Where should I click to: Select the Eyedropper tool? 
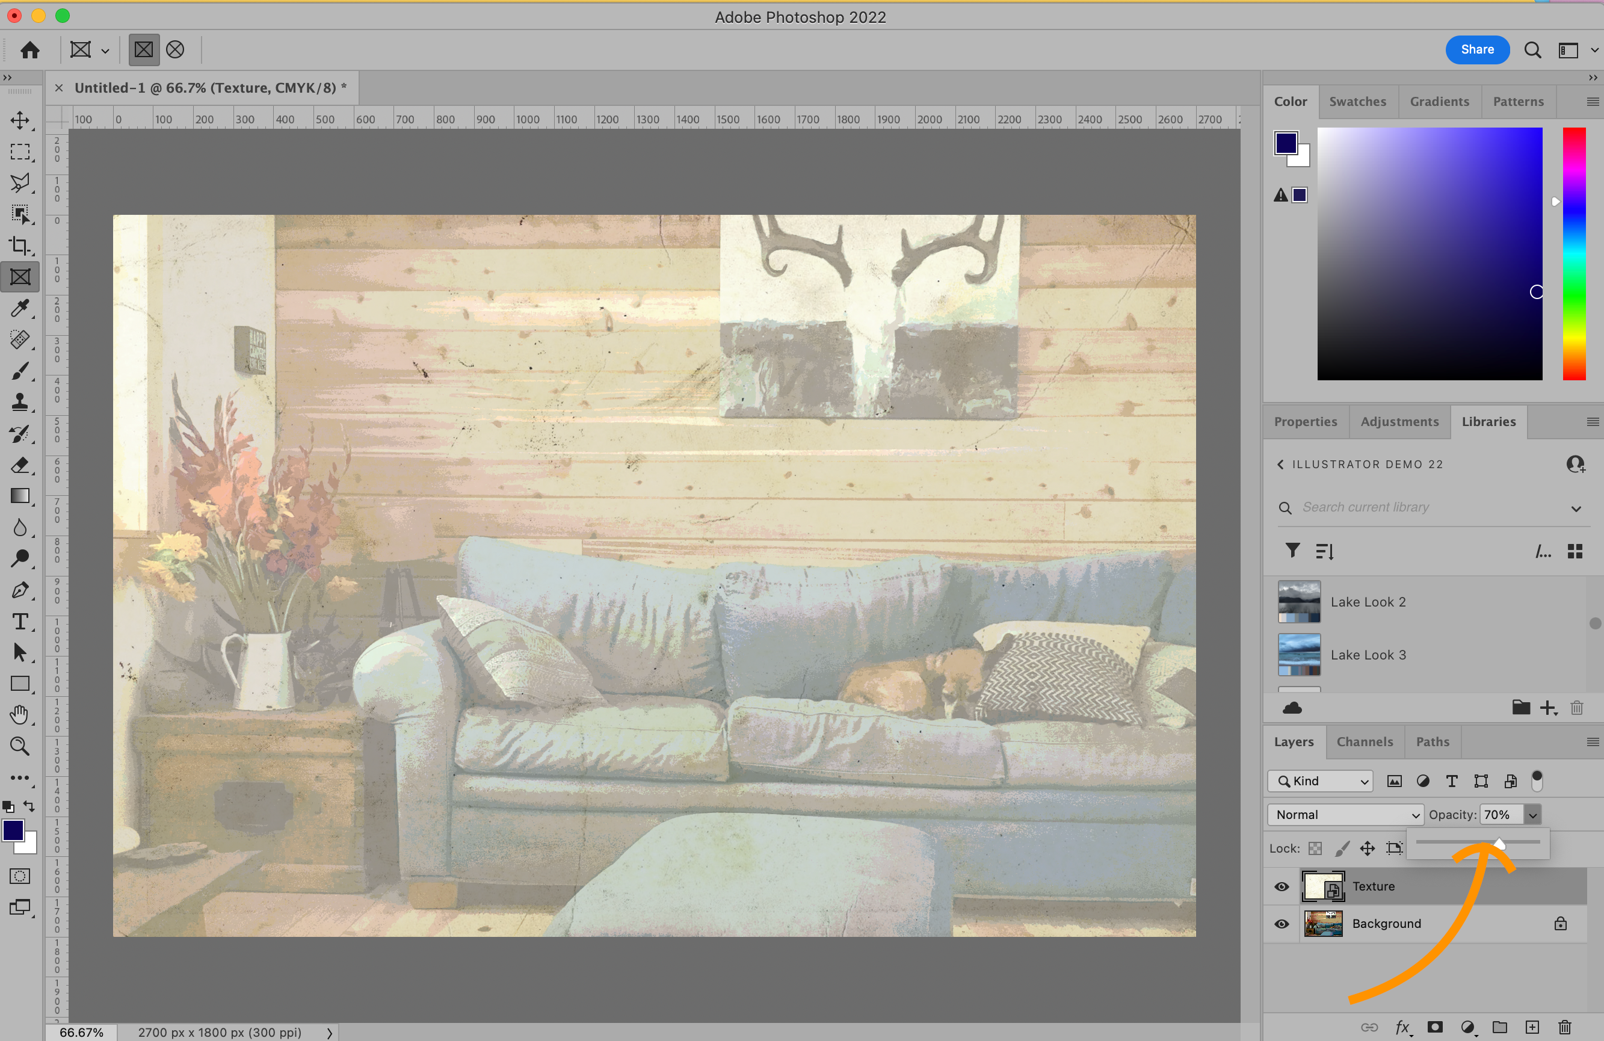click(19, 309)
